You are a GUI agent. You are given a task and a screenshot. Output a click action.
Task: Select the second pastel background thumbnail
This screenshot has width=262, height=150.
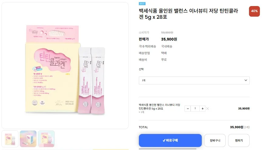(x=28, y=139)
